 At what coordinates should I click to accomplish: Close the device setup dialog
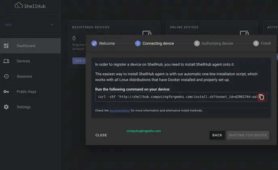101,135
